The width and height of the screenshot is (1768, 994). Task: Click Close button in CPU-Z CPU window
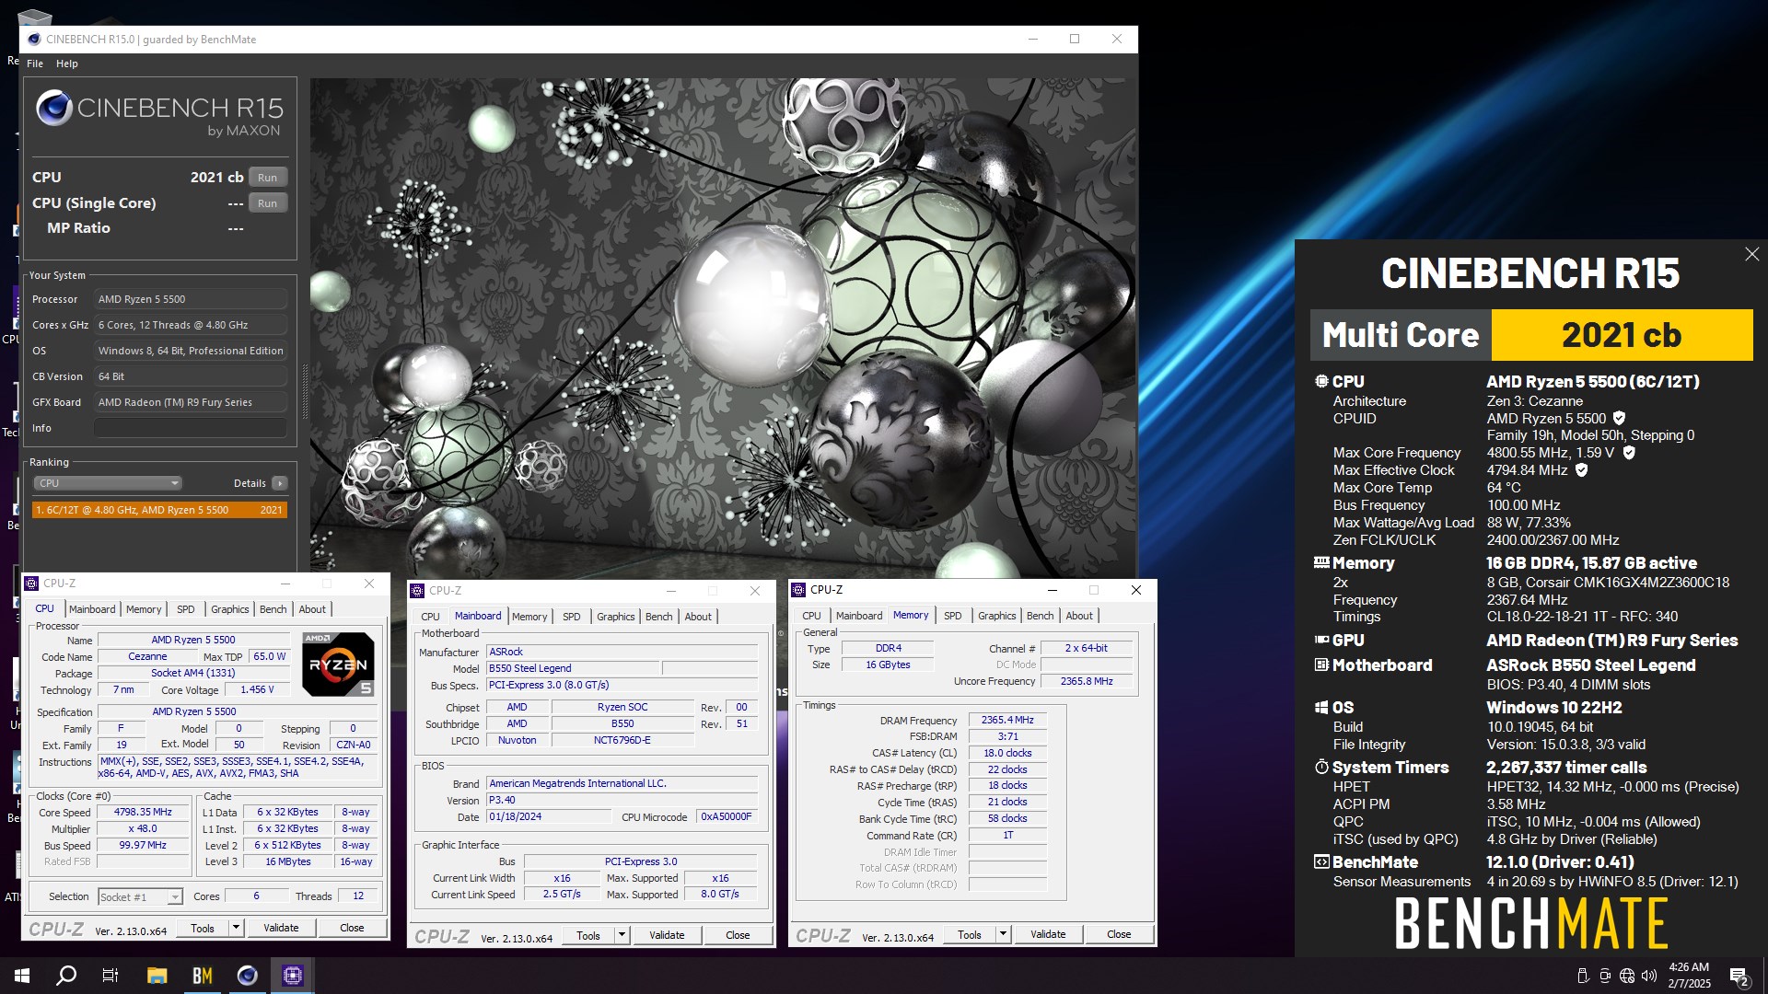click(x=352, y=928)
